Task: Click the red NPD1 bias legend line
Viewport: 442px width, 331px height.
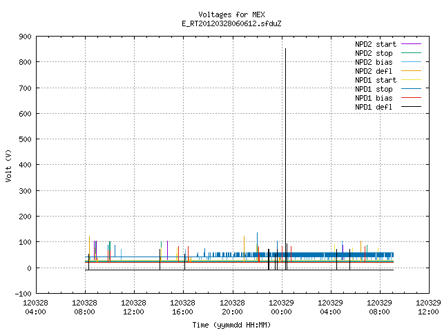Action: pyautogui.click(x=412, y=98)
